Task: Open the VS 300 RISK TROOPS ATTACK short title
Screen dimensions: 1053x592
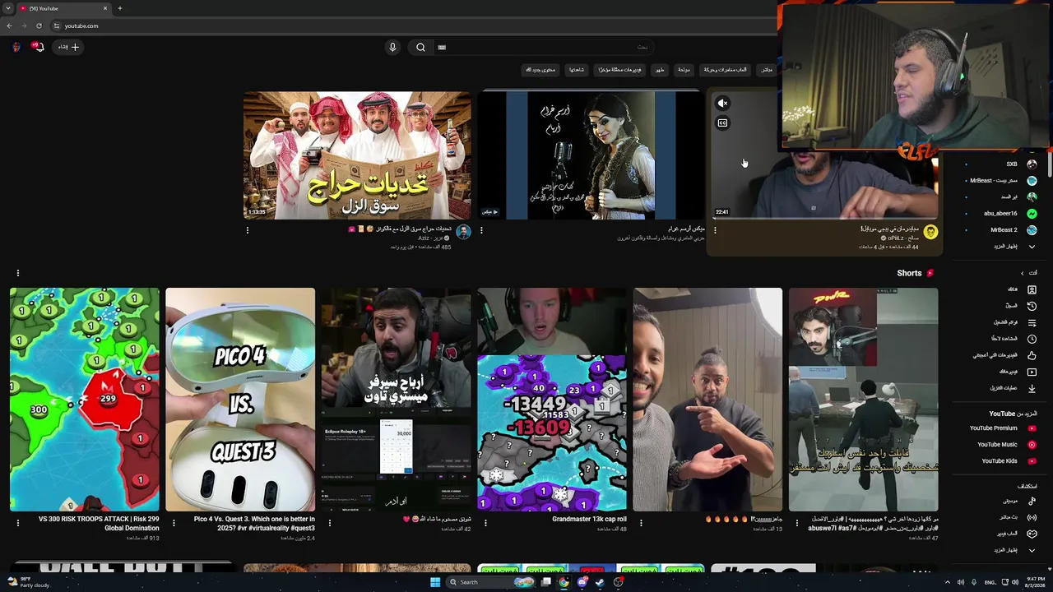Action: coord(99,523)
